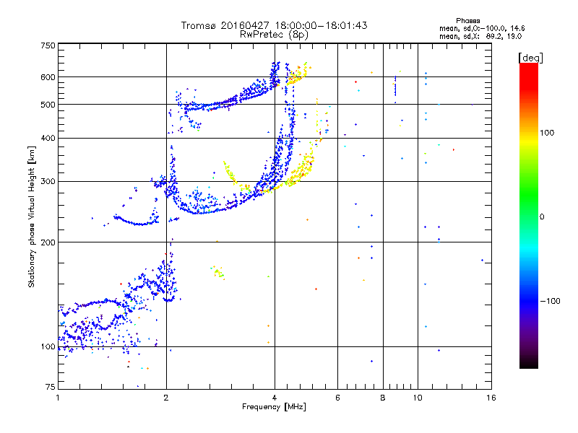Click the colorbar tick label '100'

547,133
